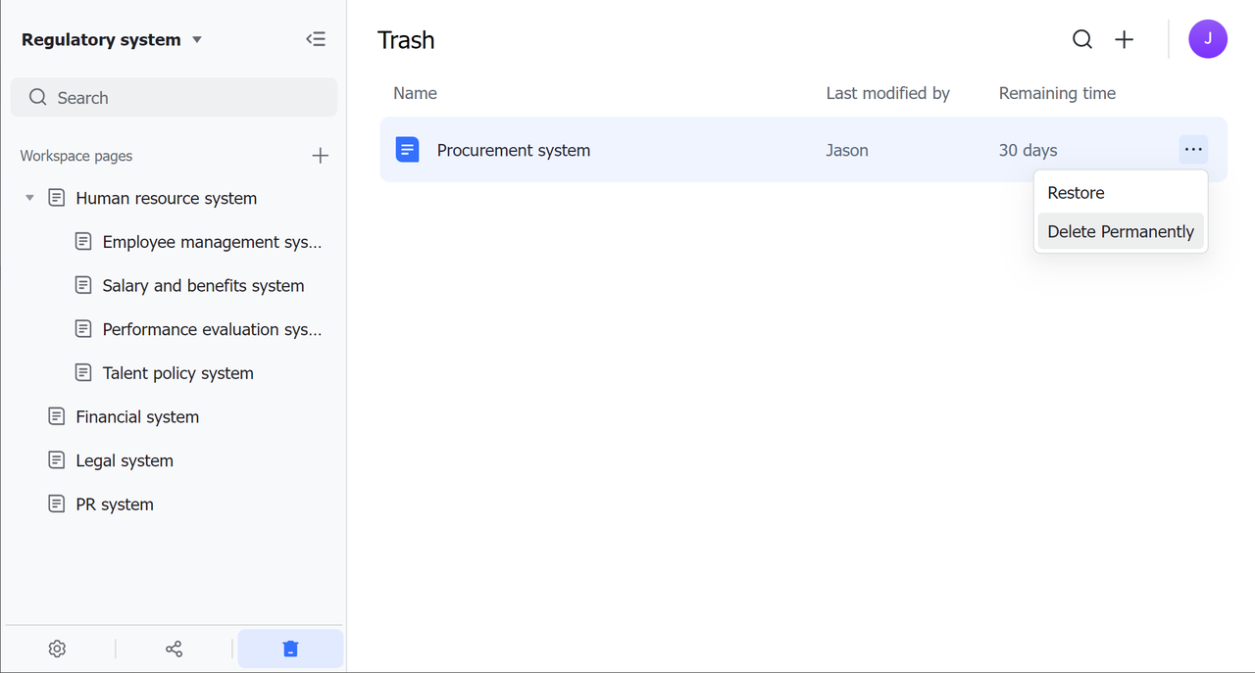Open the Legal system page
Image resolution: width=1255 pixels, height=673 pixels.
(x=125, y=460)
